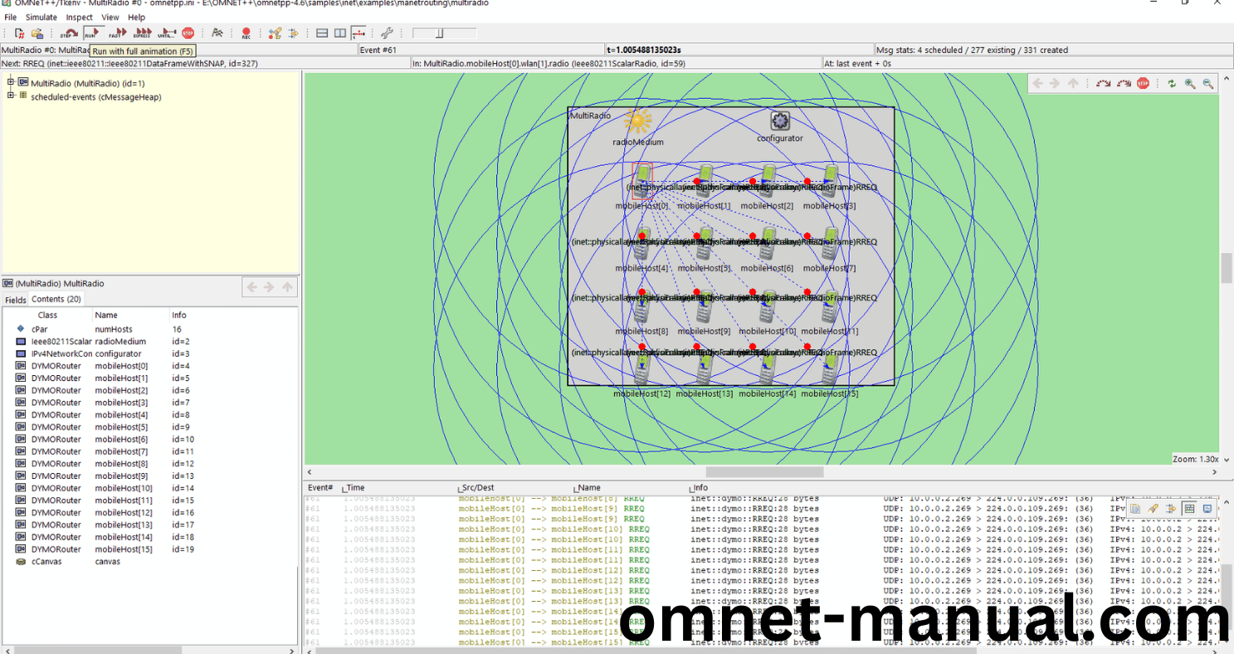Open preferences with the wrench icon

point(387,33)
